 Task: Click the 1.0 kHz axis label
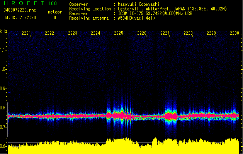pos(3,69)
